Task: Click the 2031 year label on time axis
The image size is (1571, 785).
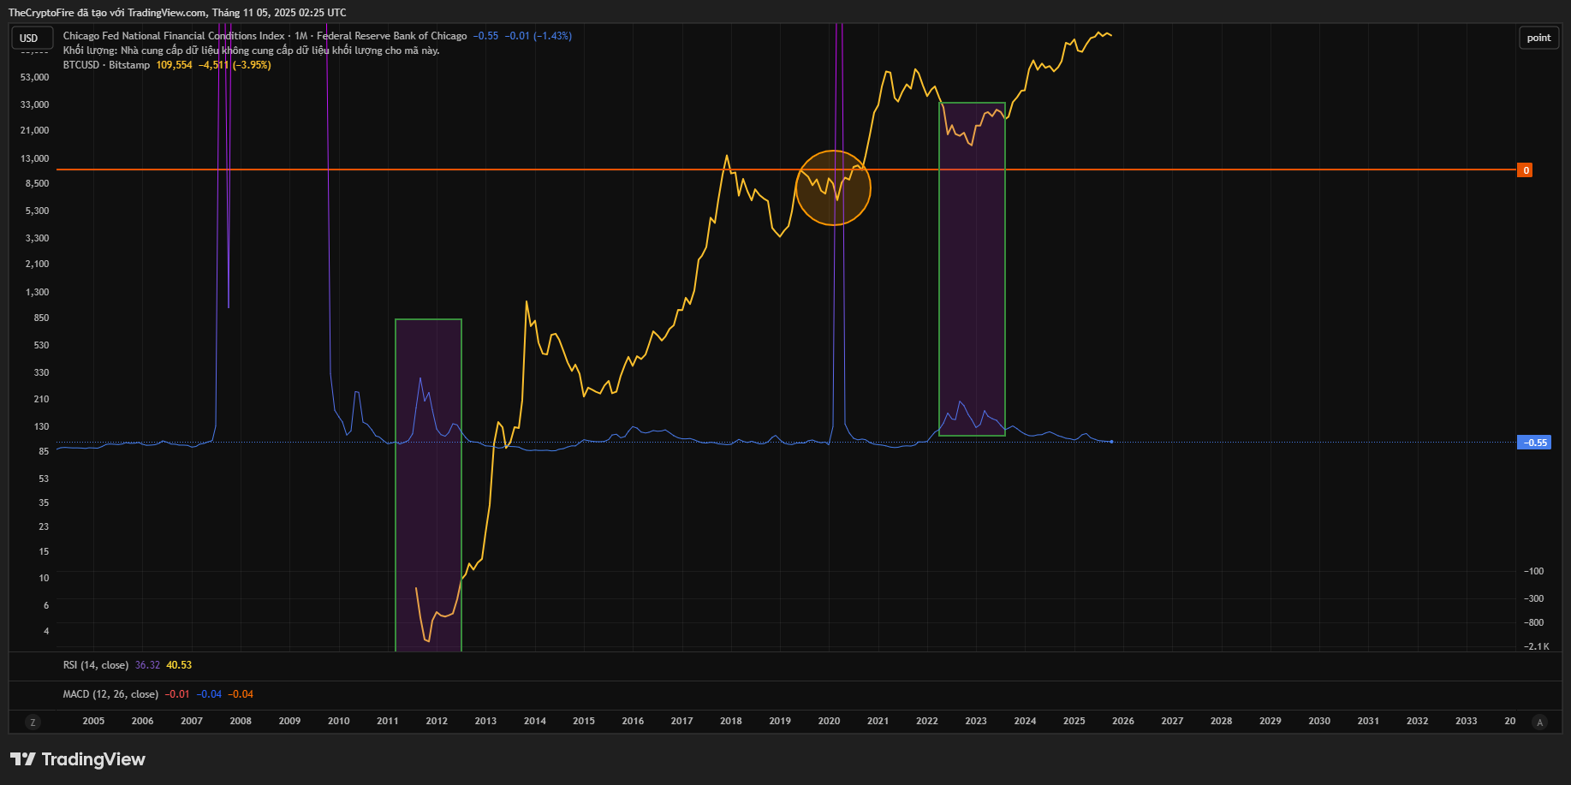Action: click(x=1368, y=721)
